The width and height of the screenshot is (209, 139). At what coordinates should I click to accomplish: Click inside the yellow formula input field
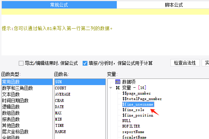click(x=105, y=12)
